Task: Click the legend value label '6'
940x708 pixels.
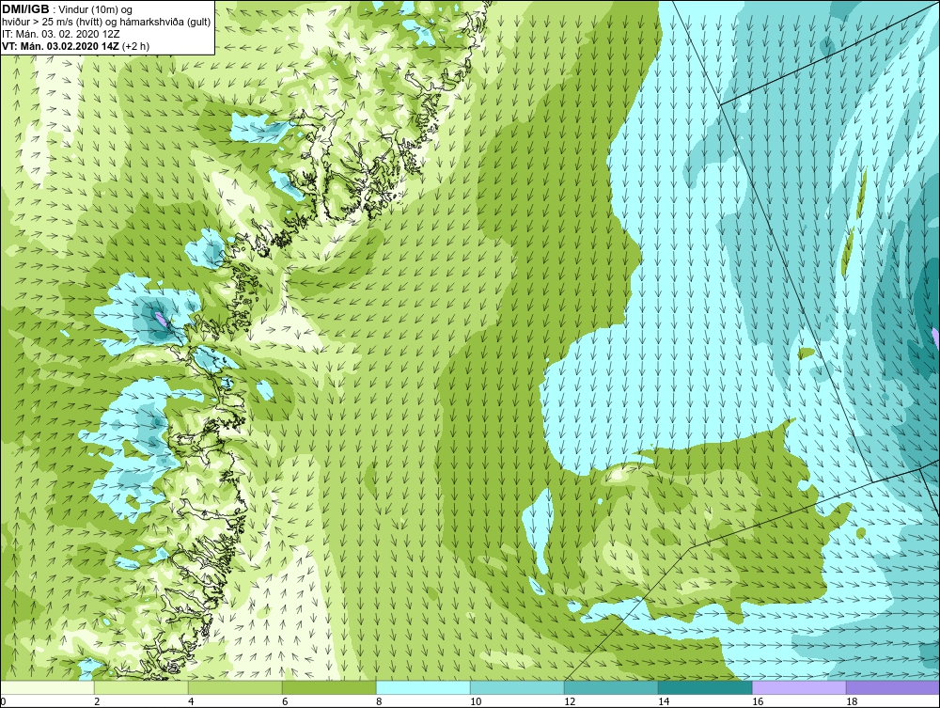Action: coord(285,701)
